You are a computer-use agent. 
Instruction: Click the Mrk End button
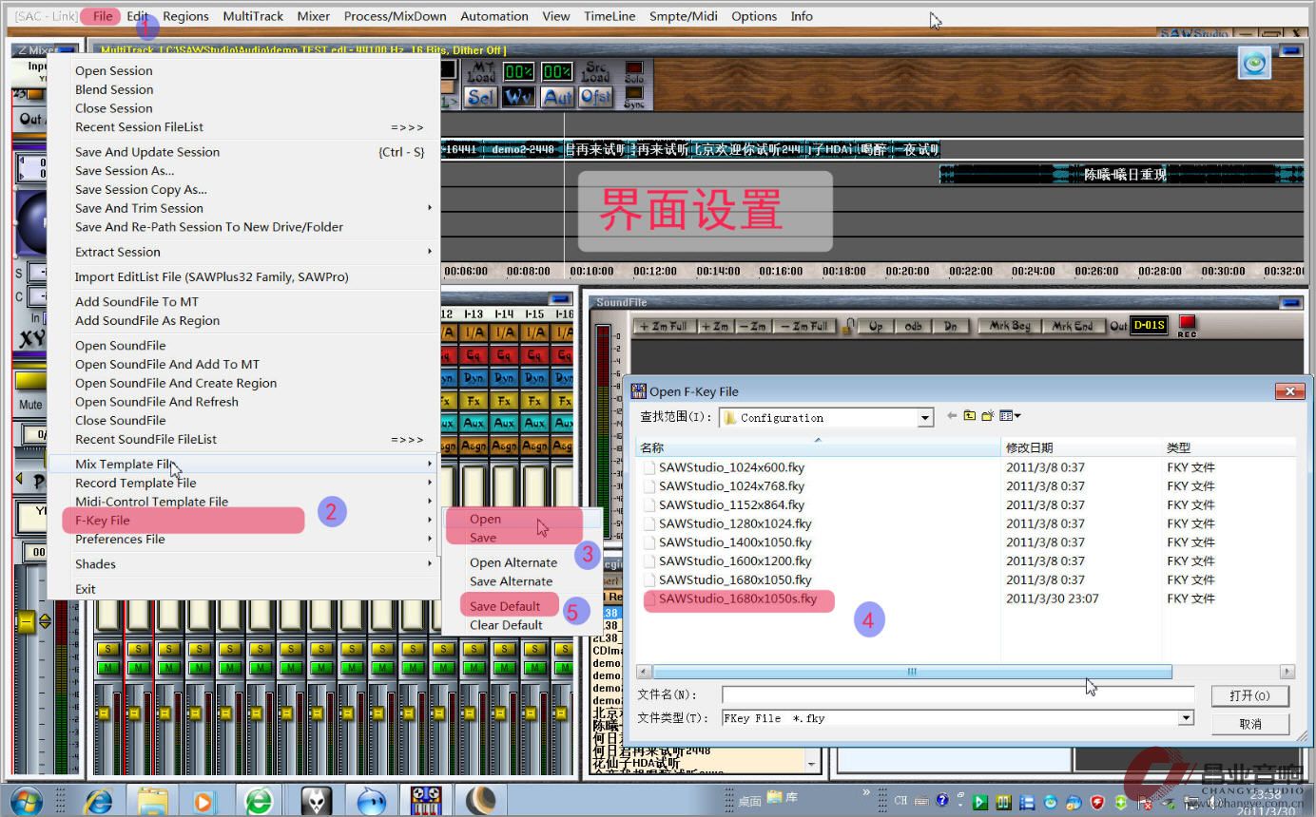point(1073,326)
